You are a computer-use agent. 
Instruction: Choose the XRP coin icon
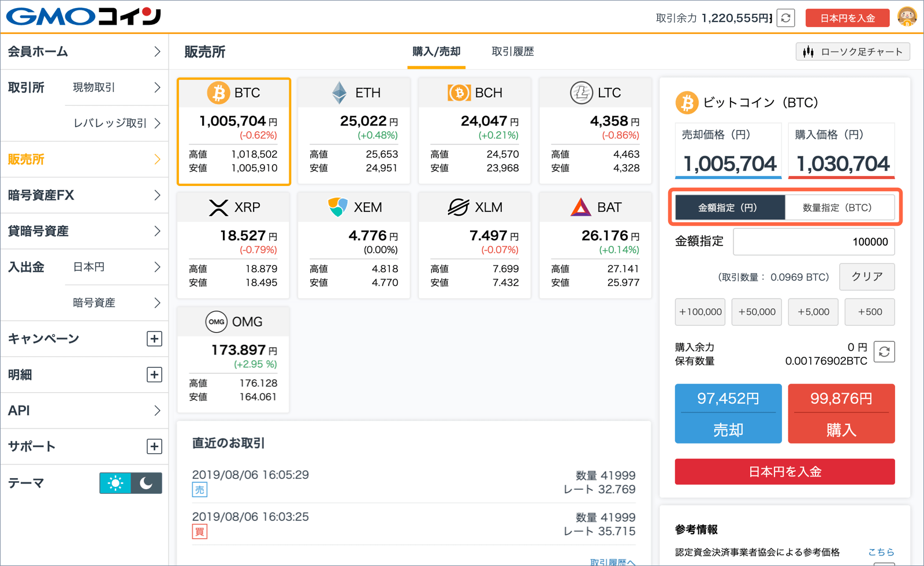pos(218,207)
